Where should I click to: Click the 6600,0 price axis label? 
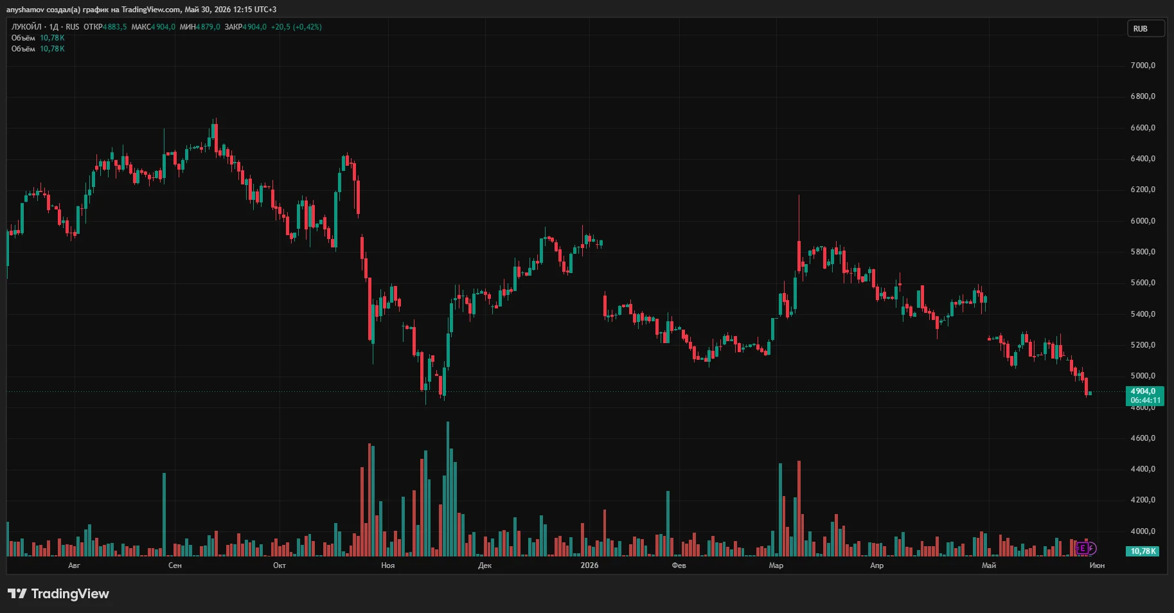coord(1143,128)
